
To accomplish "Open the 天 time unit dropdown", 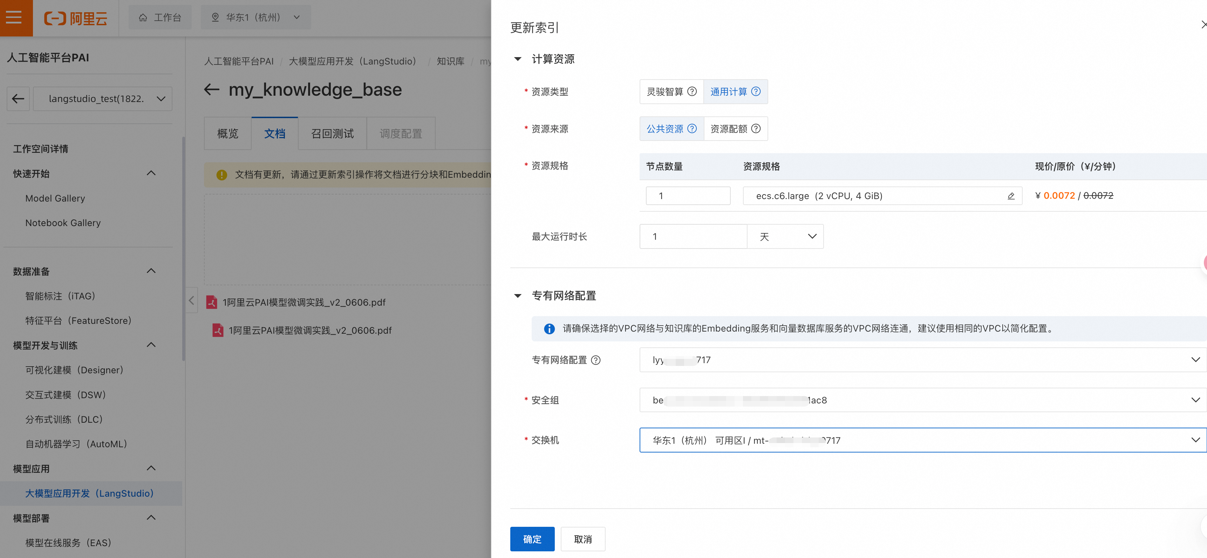I will [785, 237].
